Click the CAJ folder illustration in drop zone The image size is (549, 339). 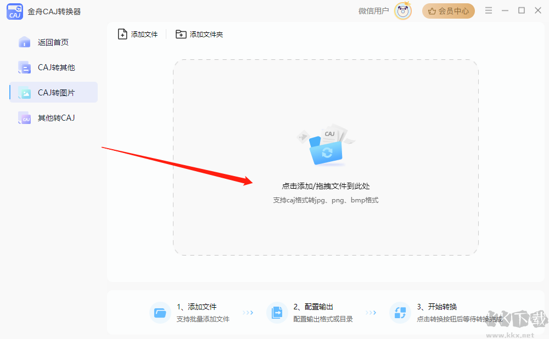point(326,144)
